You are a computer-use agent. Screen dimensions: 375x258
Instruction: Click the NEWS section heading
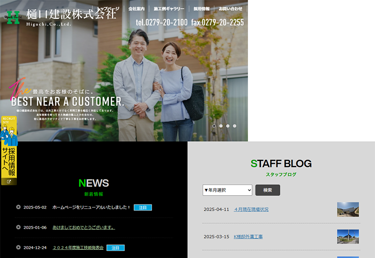pos(94,183)
